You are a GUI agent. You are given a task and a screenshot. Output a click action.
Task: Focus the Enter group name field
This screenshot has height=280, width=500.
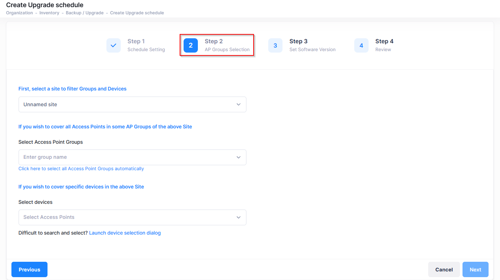coord(125,157)
